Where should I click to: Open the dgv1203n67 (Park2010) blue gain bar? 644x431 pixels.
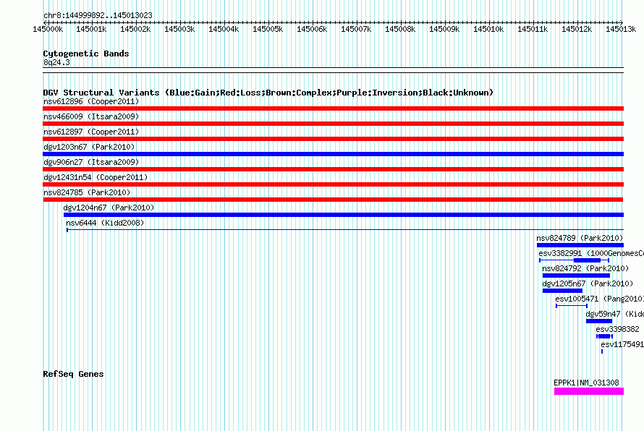click(x=333, y=154)
